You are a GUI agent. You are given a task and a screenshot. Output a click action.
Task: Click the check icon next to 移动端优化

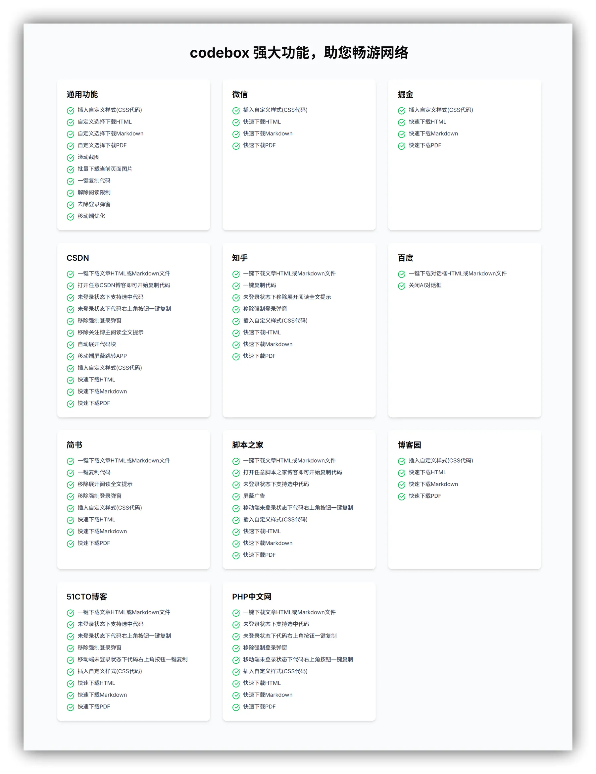pyautogui.click(x=71, y=217)
